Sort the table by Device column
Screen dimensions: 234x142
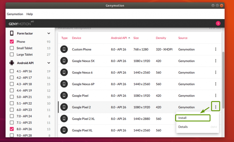tap(77, 38)
